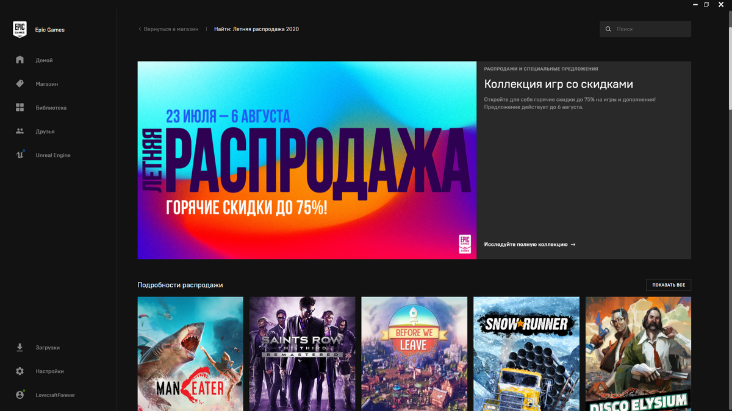This screenshot has height=411, width=732.
Task: Click the ПОКАЗАТЬ ВСЕ button
Action: click(x=669, y=285)
